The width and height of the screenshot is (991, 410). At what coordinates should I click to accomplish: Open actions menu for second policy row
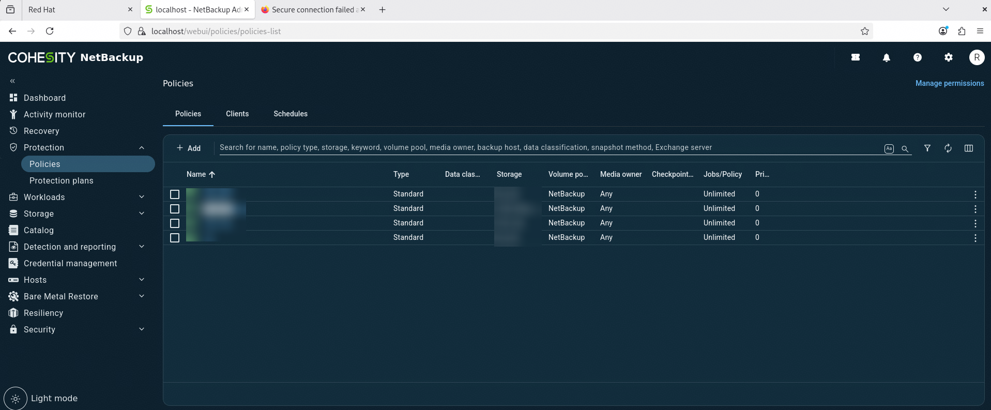pyautogui.click(x=975, y=209)
